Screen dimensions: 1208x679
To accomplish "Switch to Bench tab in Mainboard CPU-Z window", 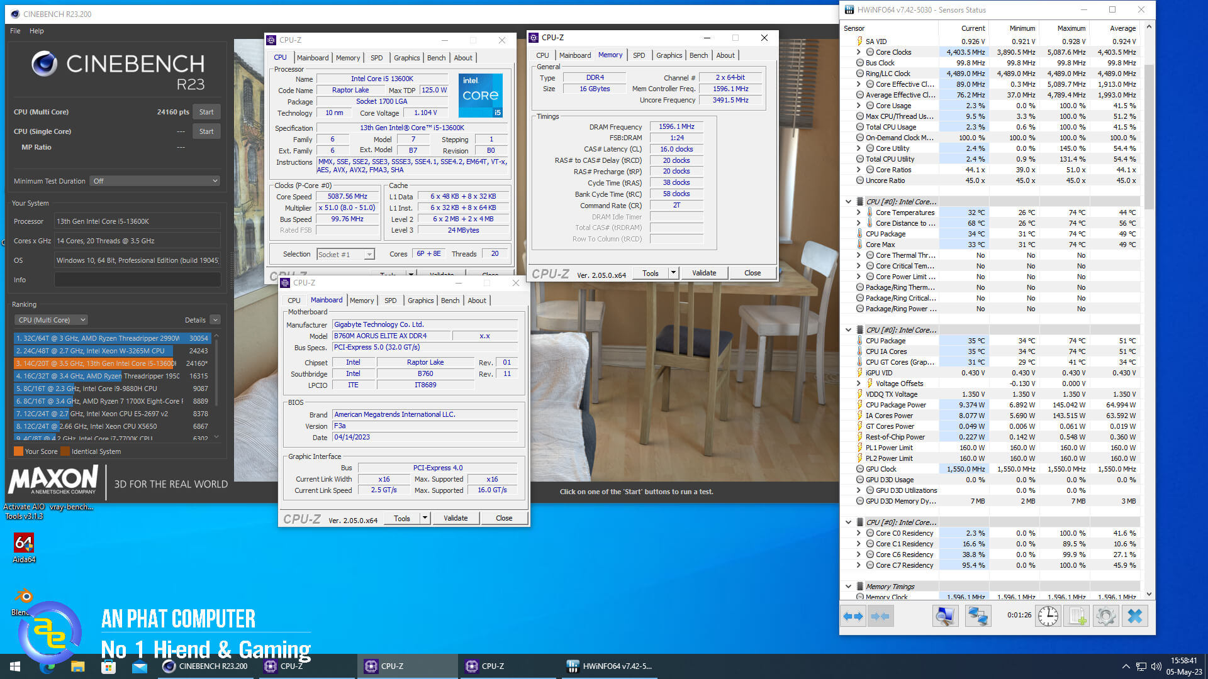I will [x=450, y=301].
